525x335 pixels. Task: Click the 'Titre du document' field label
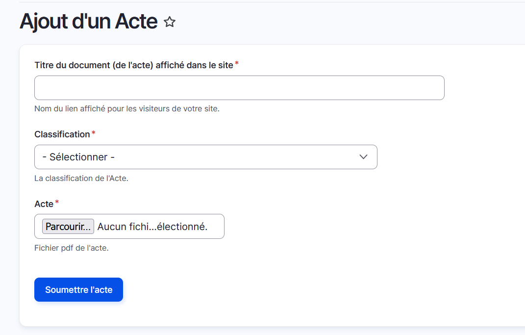coord(133,65)
